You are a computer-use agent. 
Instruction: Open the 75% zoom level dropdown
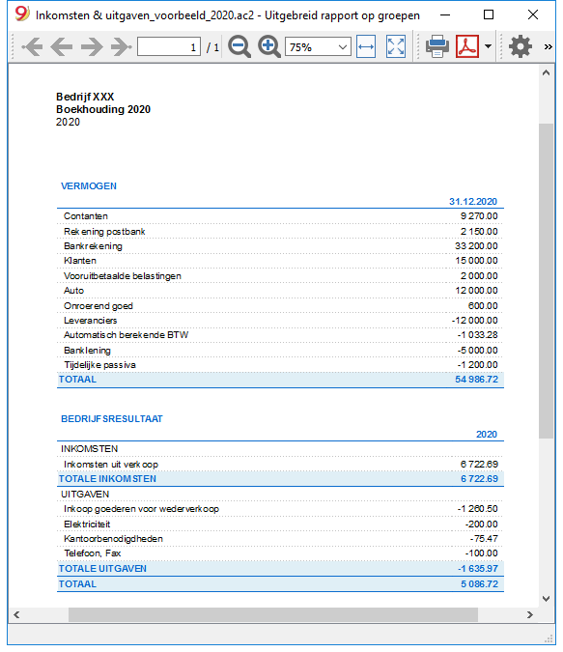click(318, 46)
